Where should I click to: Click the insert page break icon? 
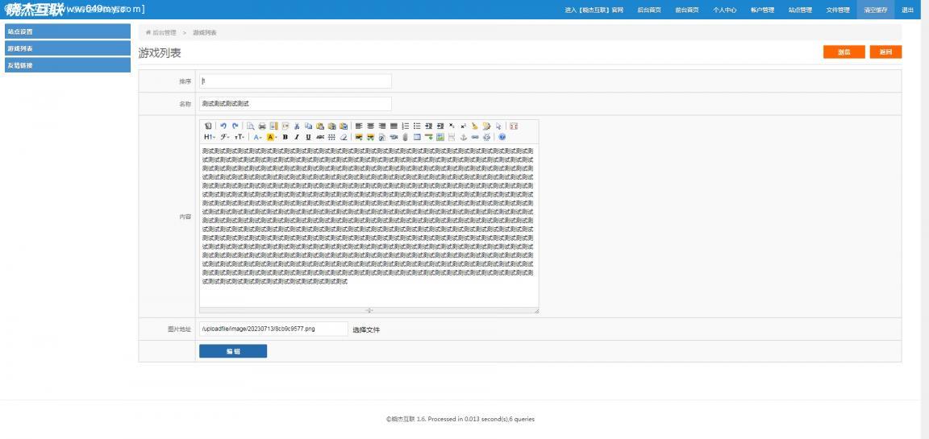click(452, 137)
